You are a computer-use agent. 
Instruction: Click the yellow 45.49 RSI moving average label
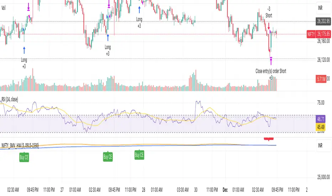point(321,127)
